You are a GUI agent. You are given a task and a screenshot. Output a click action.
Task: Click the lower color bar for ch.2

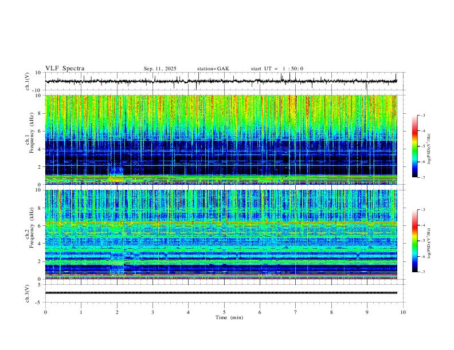pyautogui.click(x=414, y=241)
